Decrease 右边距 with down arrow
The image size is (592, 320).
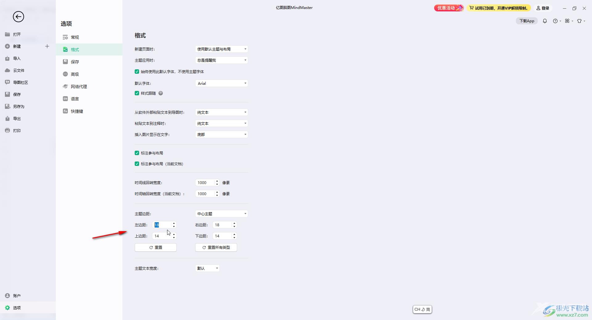click(x=234, y=227)
